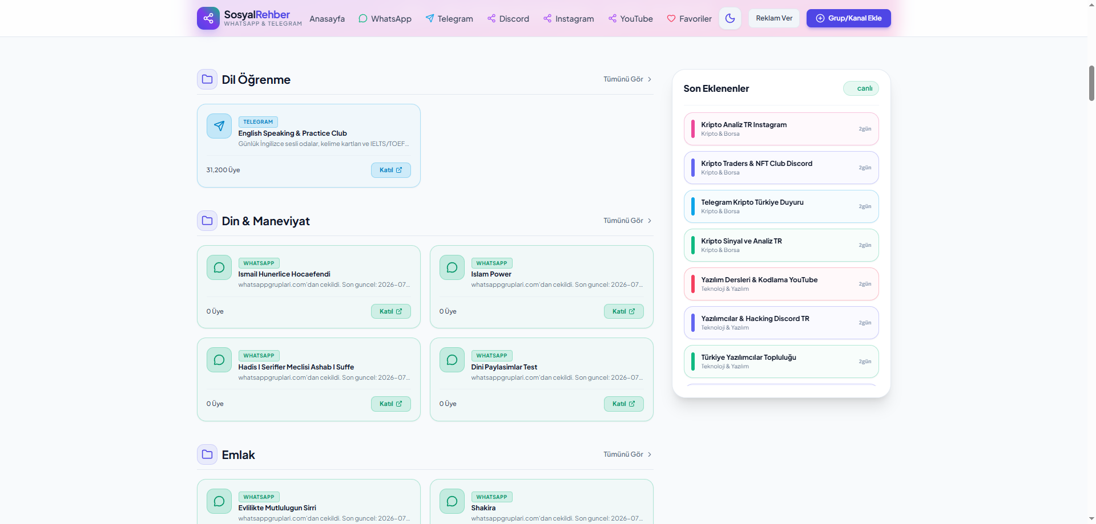This screenshot has height=524, width=1096.
Task: Click WhatsApp icon on Dini Paylasimlar Test card
Action: click(452, 360)
